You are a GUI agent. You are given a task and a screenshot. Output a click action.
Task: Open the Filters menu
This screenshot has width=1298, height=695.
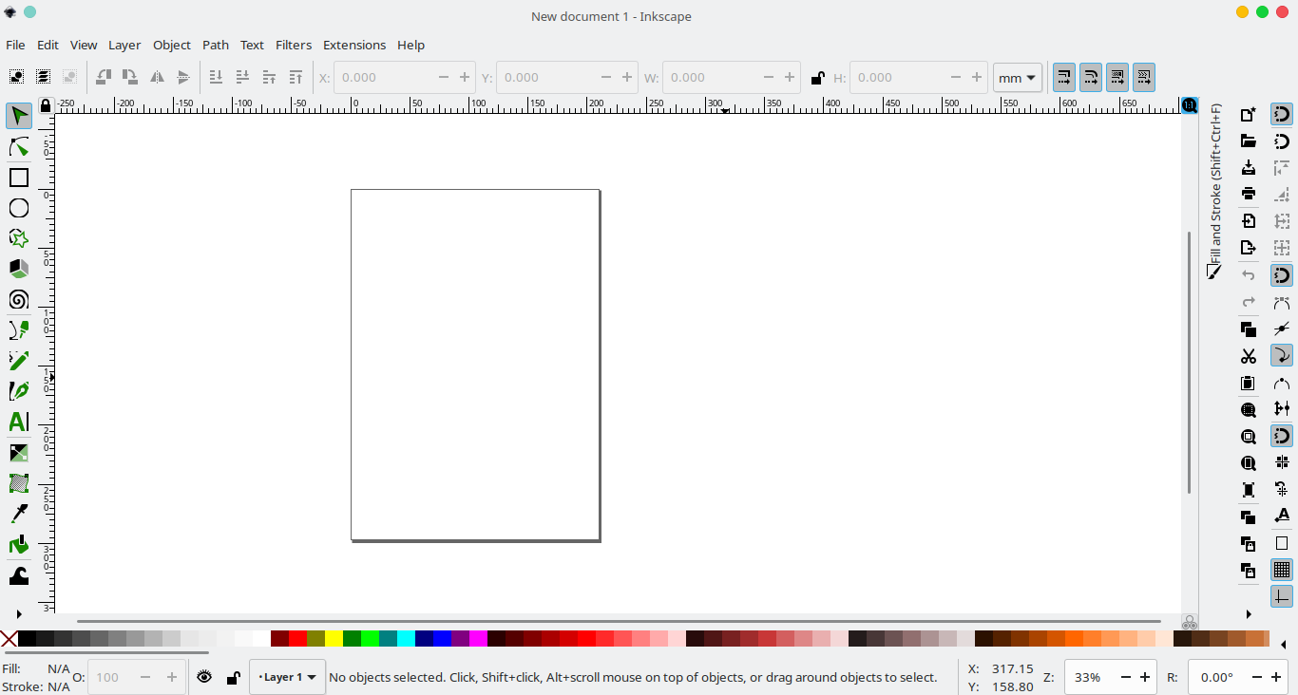pos(294,45)
